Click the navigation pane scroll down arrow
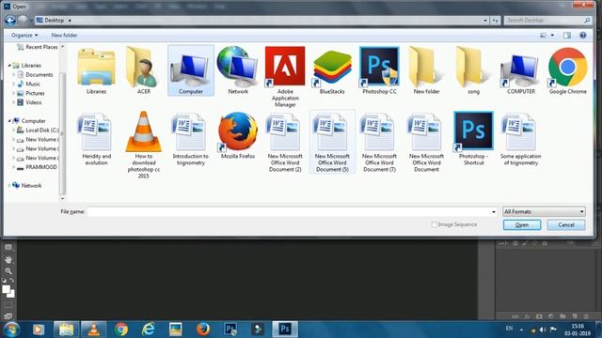The width and height of the screenshot is (602, 338). pos(63,198)
